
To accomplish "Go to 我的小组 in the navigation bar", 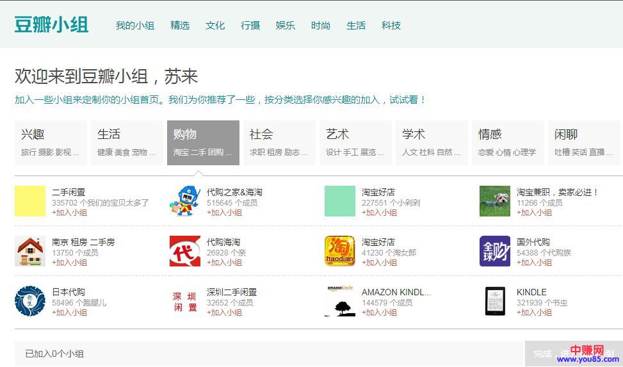I will [x=135, y=26].
